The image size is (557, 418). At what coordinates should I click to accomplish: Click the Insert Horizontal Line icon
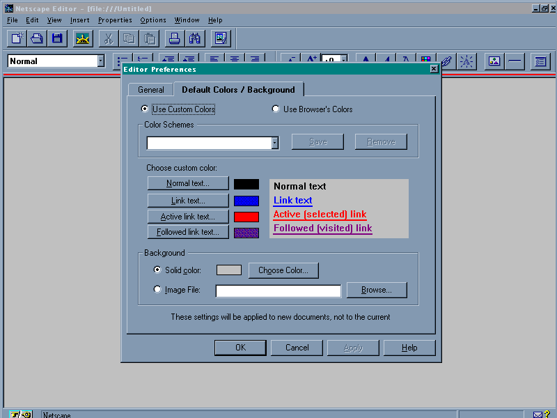click(x=515, y=61)
